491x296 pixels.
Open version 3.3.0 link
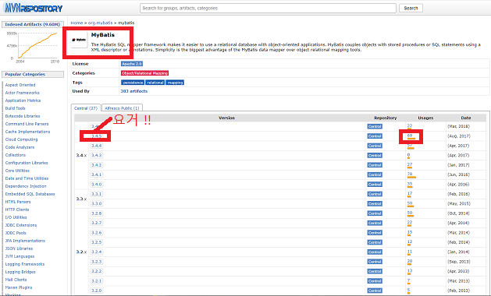click(x=97, y=203)
